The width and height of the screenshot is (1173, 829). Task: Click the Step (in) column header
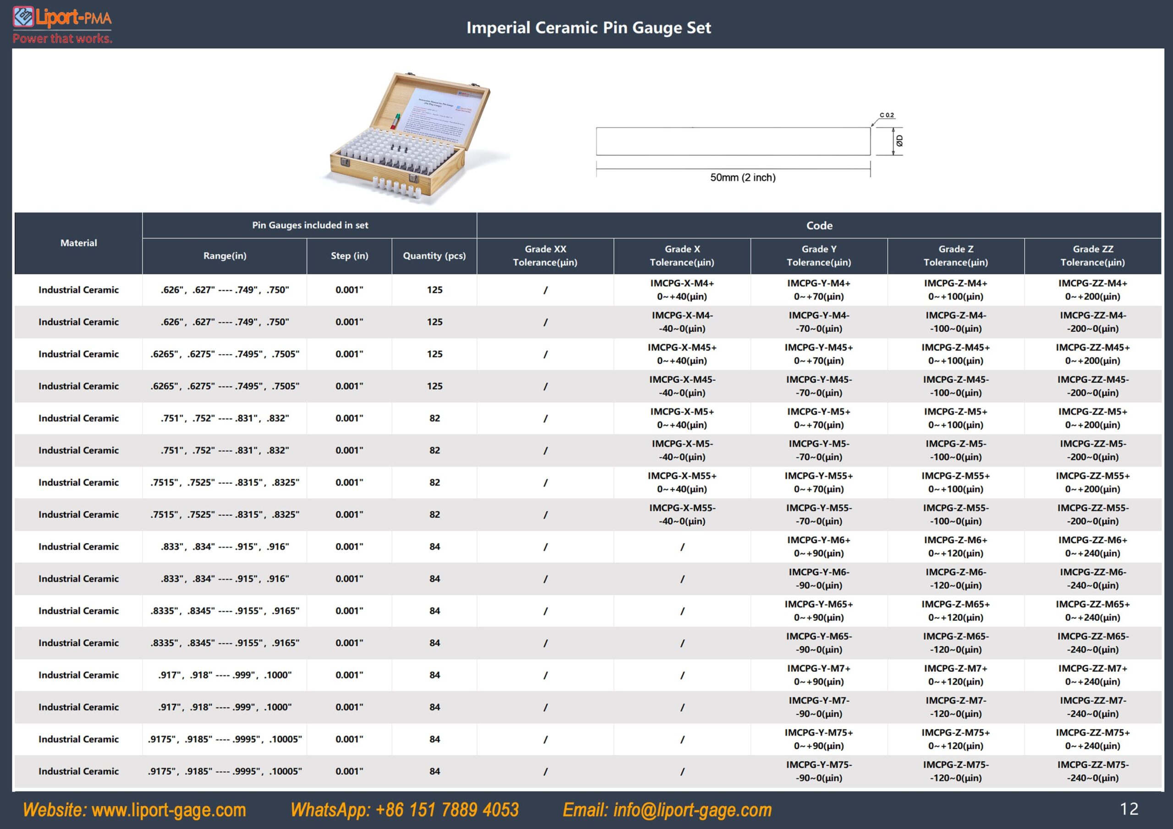[x=350, y=256]
